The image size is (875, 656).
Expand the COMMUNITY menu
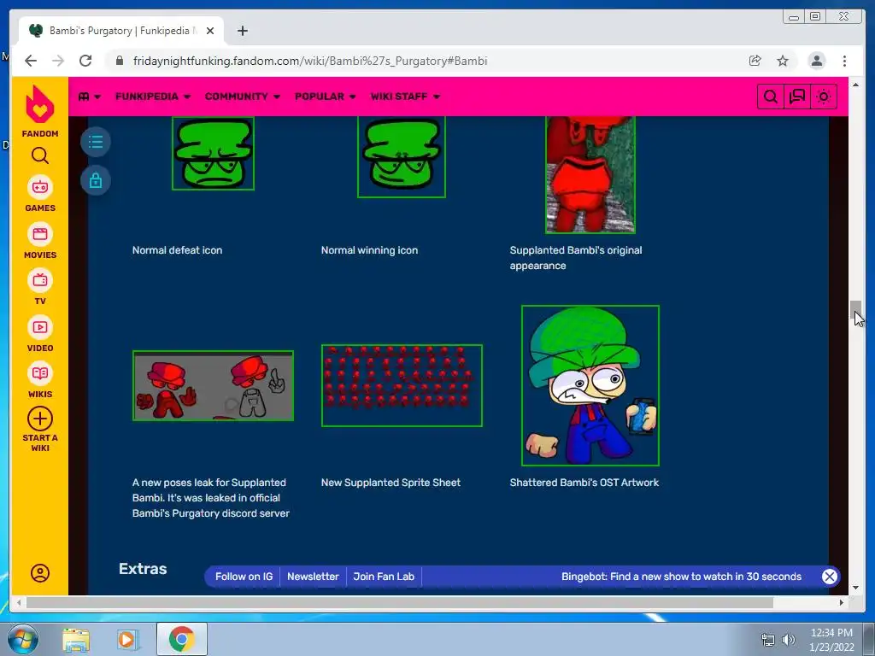tap(242, 97)
